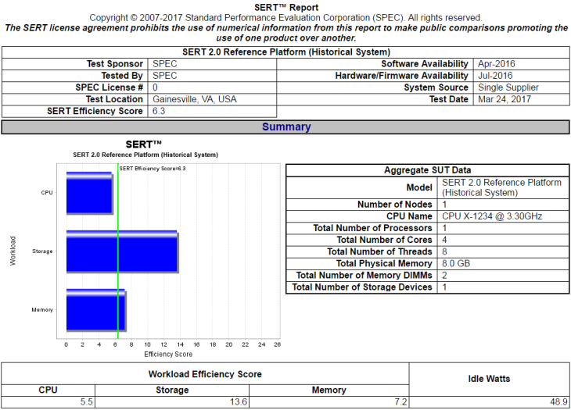The image size is (571, 410).
Task: Select Model value SERT 2.0 Reference Platform
Action: coord(501,187)
